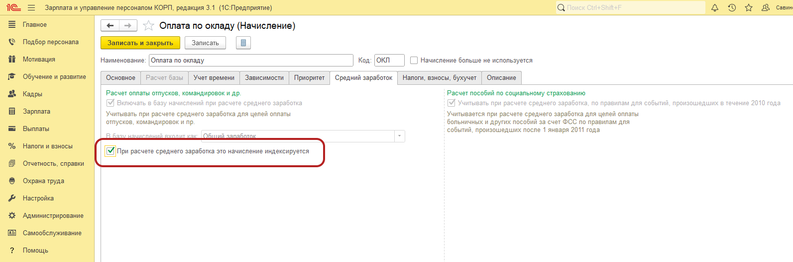Viewport: 793px width, 262px height.
Task: Open the history clock icon
Action: point(732,7)
